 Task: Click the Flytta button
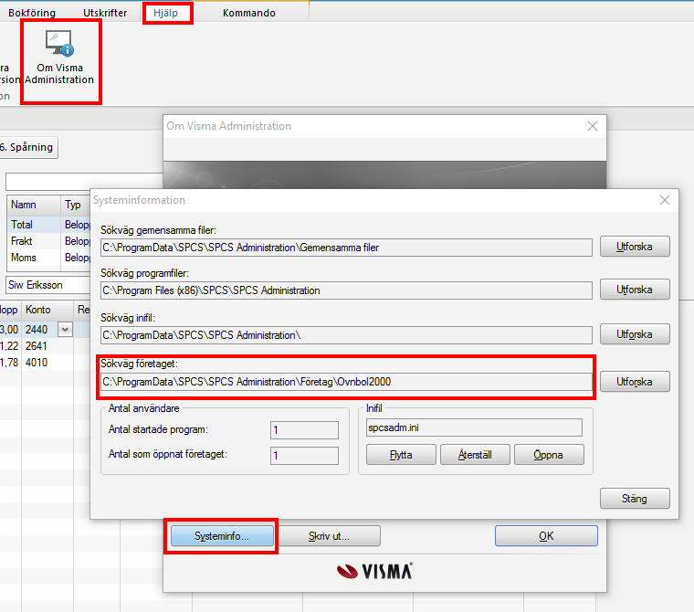[x=401, y=455]
